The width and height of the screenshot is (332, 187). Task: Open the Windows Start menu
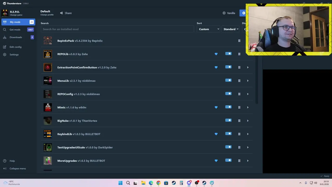pos(120,183)
